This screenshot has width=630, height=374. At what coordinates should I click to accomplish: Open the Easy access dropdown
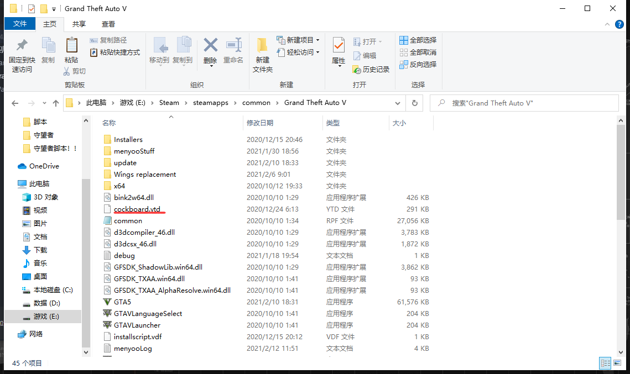298,52
